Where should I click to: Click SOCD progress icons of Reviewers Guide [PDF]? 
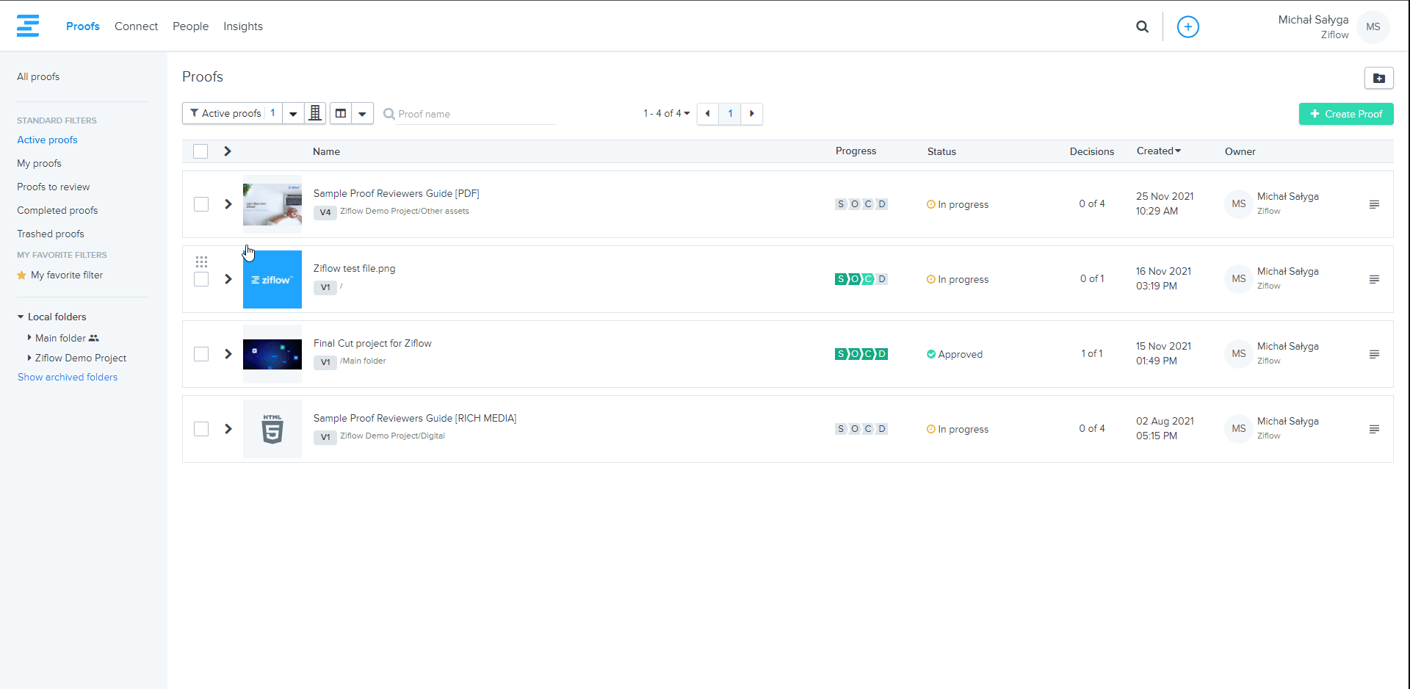[x=861, y=204]
